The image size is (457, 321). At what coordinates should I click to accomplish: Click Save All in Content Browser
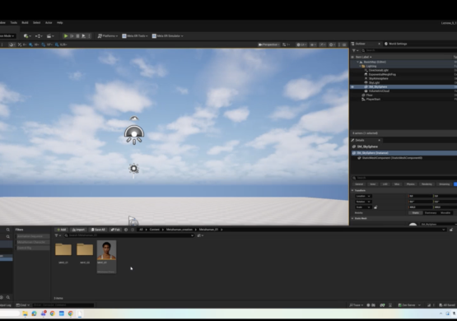pyautogui.click(x=98, y=230)
